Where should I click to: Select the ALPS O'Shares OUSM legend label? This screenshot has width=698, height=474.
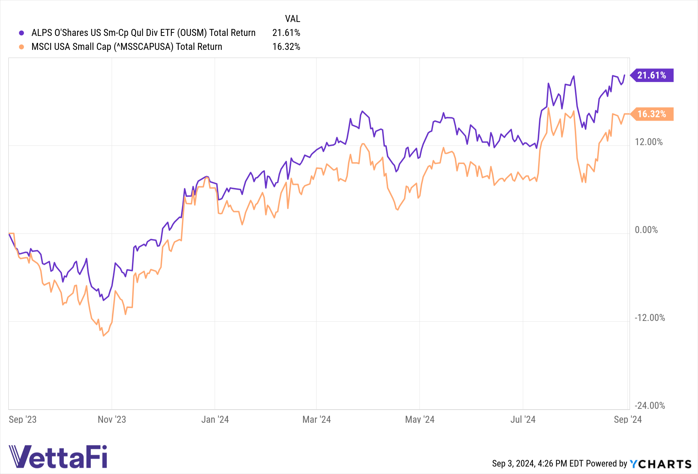pos(143,33)
